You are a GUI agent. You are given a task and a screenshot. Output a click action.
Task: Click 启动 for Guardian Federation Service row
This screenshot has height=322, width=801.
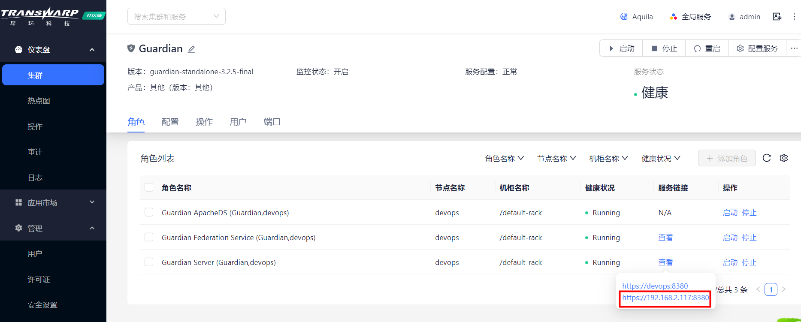click(730, 238)
